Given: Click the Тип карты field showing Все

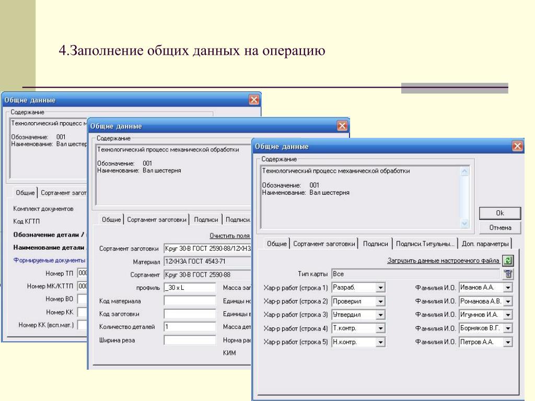Looking at the screenshot, I should point(416,274).
